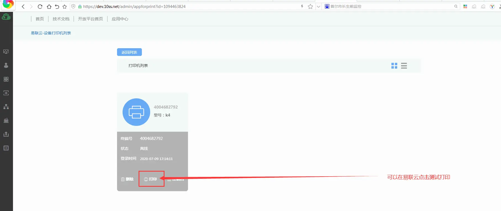Click the user profile sidebar icon
The image size is (501, 211).
tap(6, 65)
